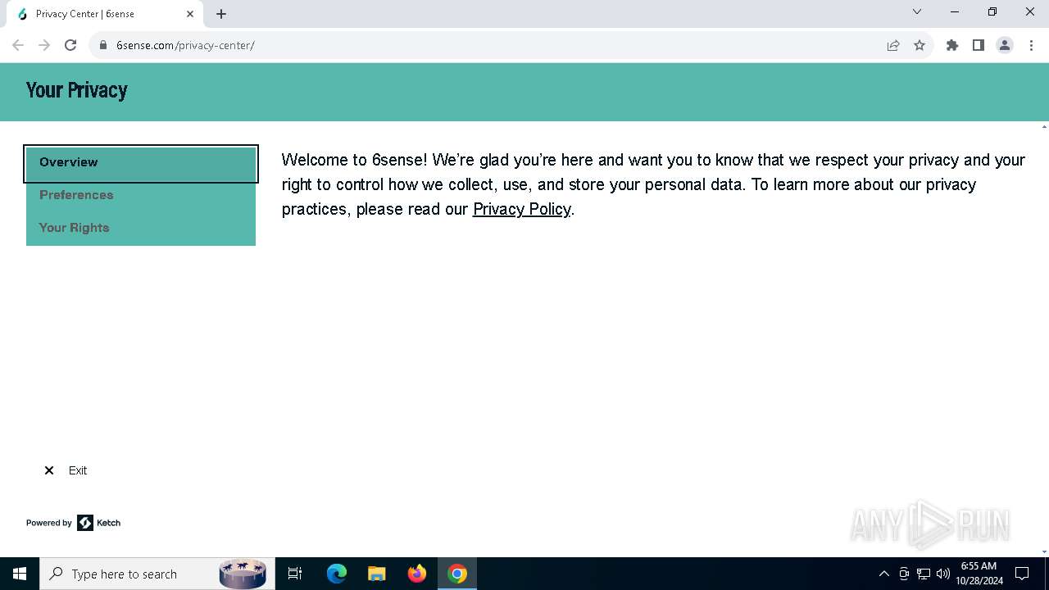Show hidden system tray icons
This screenshot has width=1049, height=590.
point(883,574)
